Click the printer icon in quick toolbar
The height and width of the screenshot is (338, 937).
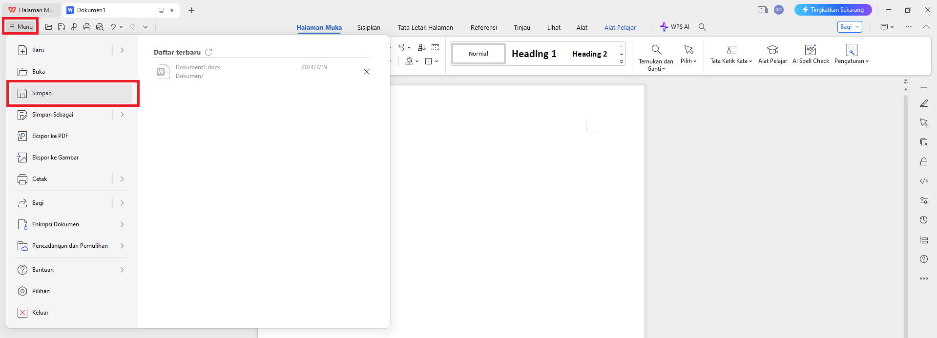click(87, 27)
